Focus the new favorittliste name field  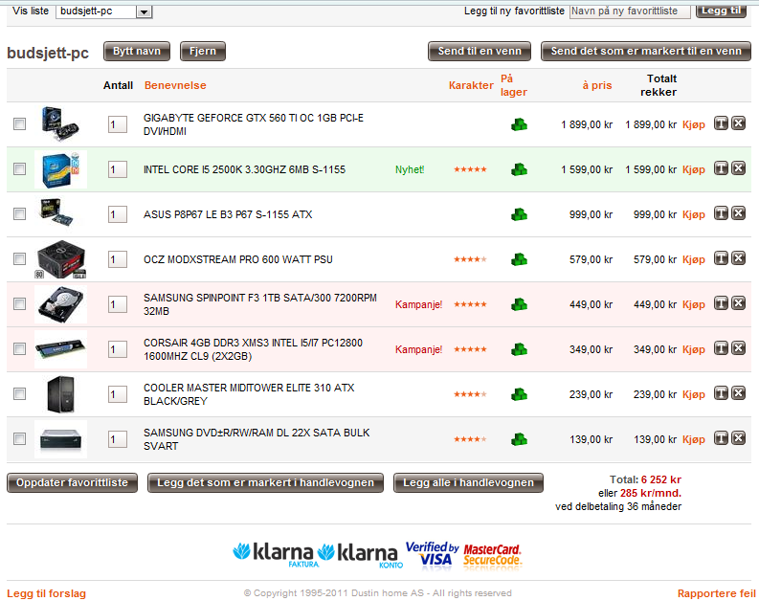(x=630, y=11)
